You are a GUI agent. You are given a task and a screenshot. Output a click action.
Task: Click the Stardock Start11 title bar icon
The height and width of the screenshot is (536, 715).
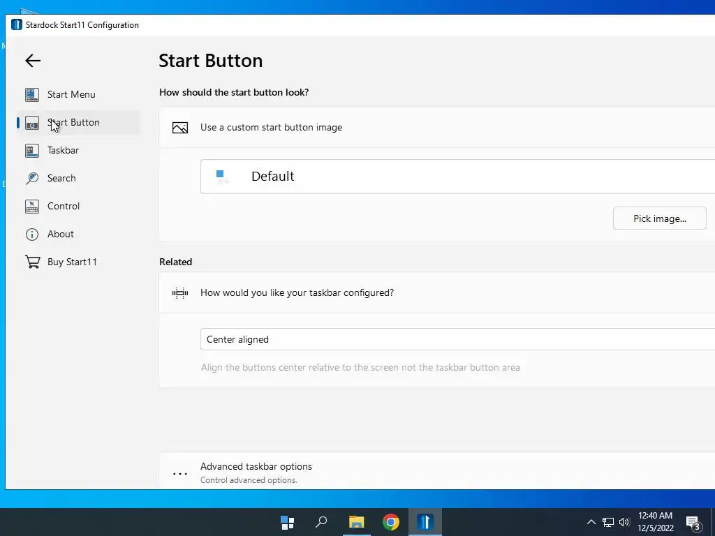[17, 24]
